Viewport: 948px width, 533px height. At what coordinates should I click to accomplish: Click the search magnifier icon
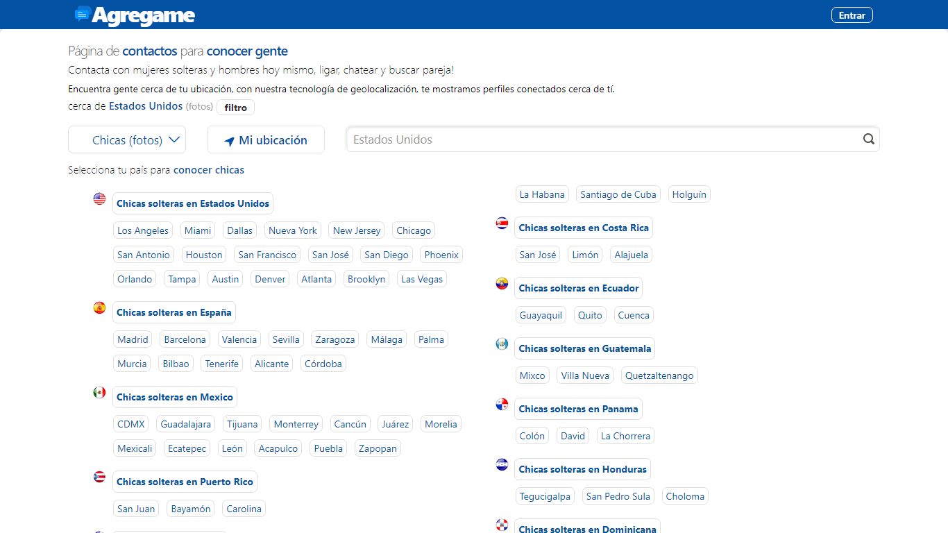click(869, 139)
